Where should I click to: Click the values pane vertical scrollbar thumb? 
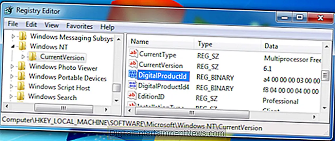click(325, 75)
